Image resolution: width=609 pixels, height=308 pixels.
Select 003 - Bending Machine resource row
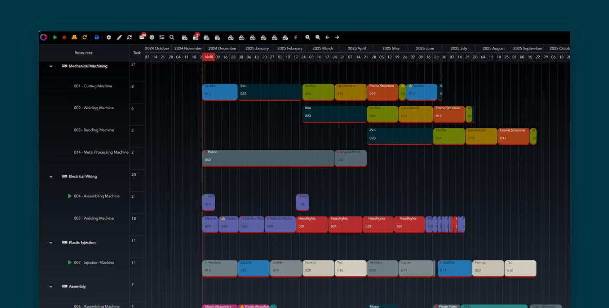click(94, 130)
